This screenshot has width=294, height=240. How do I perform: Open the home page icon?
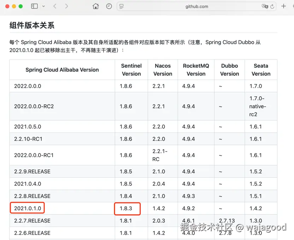96,6
